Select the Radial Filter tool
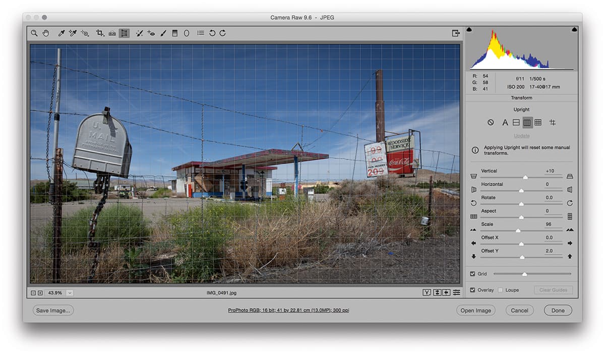Viewport: 605px width, 355px height. click(x=187, y=33)
